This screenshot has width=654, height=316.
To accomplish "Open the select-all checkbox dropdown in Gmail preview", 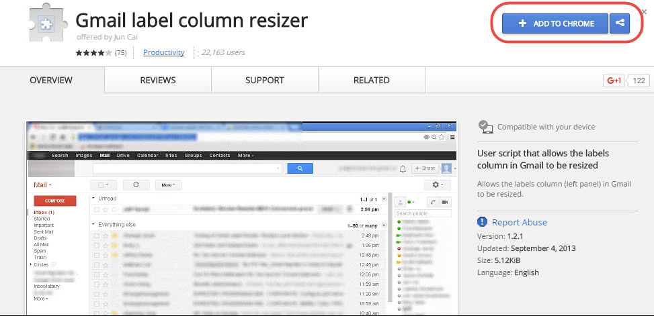I will tap(104, 185).
